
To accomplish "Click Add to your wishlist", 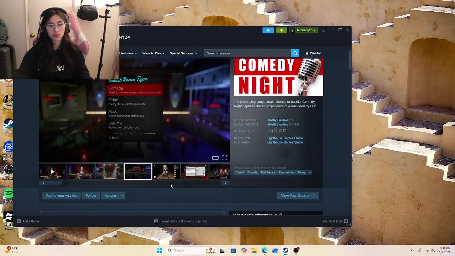I will pos(61,196).
